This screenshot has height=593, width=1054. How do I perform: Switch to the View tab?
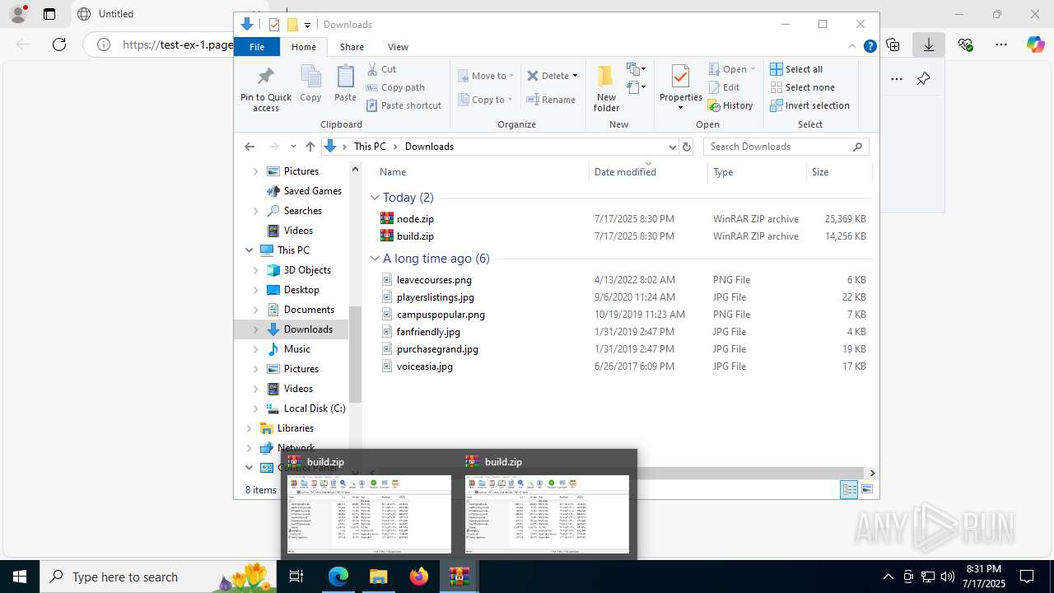click(x=398, y=47)
